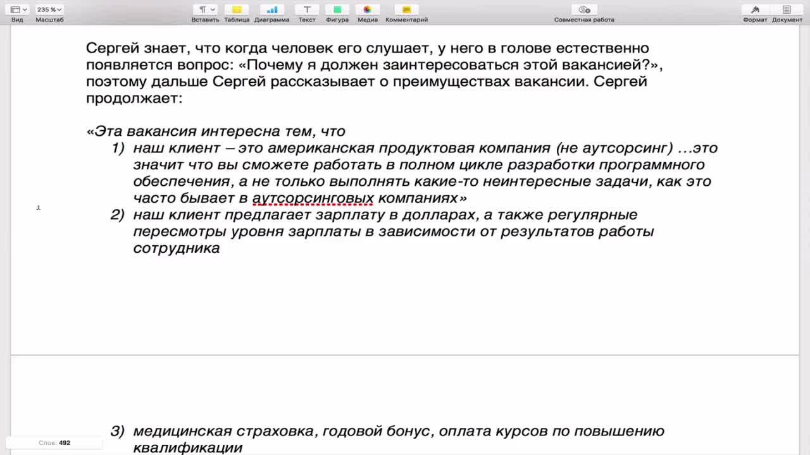Click the word 'квалификации' at page bottom

(x=188, y=448)
